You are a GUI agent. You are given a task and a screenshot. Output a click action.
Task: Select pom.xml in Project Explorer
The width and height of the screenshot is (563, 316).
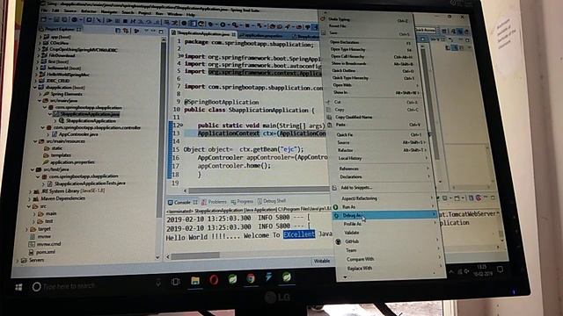[46, 252]
